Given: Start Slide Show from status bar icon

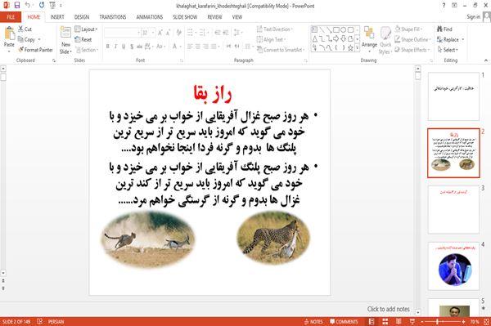Looking at the screenshot, I should (412, 321).
